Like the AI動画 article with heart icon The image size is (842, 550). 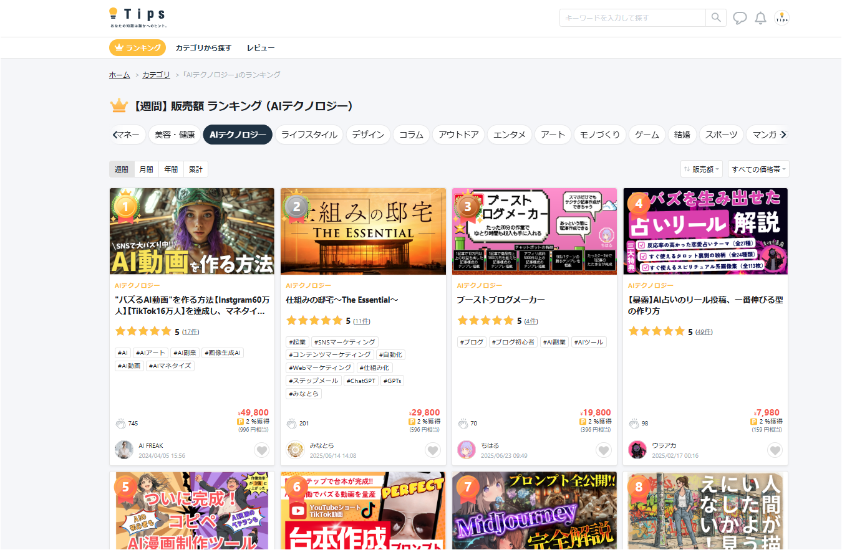(x=262, y=450)
